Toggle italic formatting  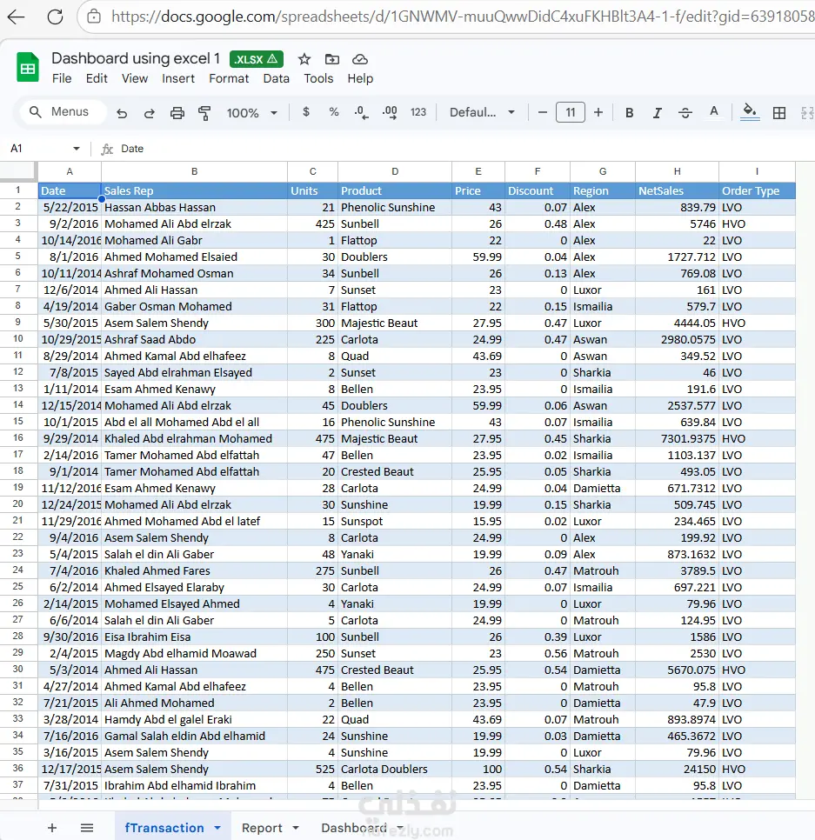[x=658, y=113]
